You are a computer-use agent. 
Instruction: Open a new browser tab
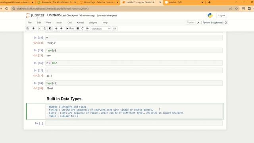pyautogui.click(x=209, y=2)
